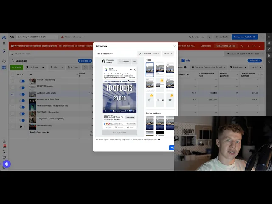Click the three-dots menu beside Review and Publish
This screenshot has height=204, width=272.
click(262, 37)
